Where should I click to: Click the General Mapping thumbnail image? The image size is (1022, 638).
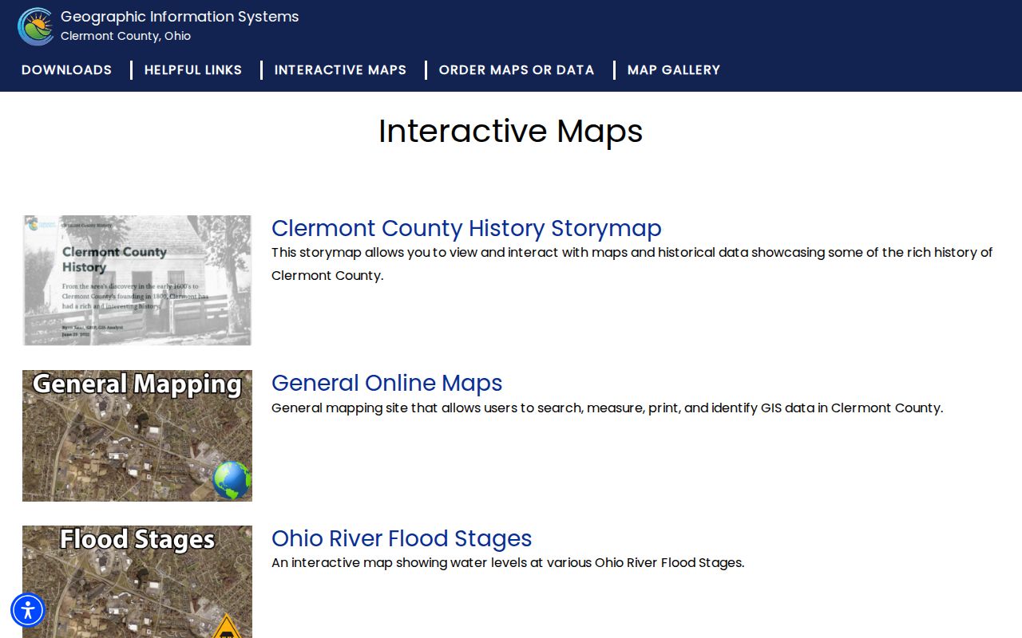point(137,435)
